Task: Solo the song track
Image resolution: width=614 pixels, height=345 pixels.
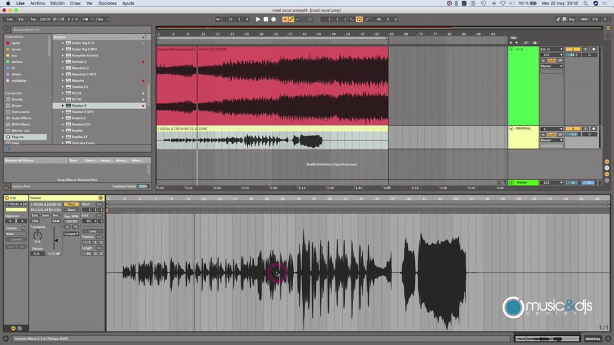Action: (x=585, y=49)
